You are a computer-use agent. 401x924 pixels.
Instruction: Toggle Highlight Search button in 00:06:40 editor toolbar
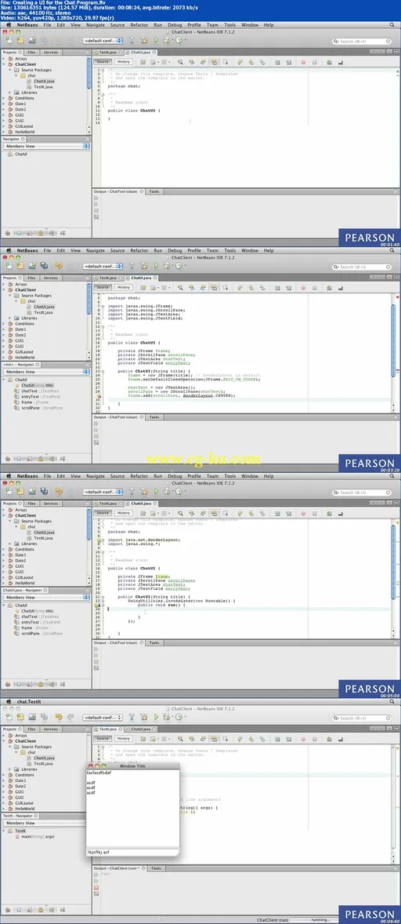(214, 739)
